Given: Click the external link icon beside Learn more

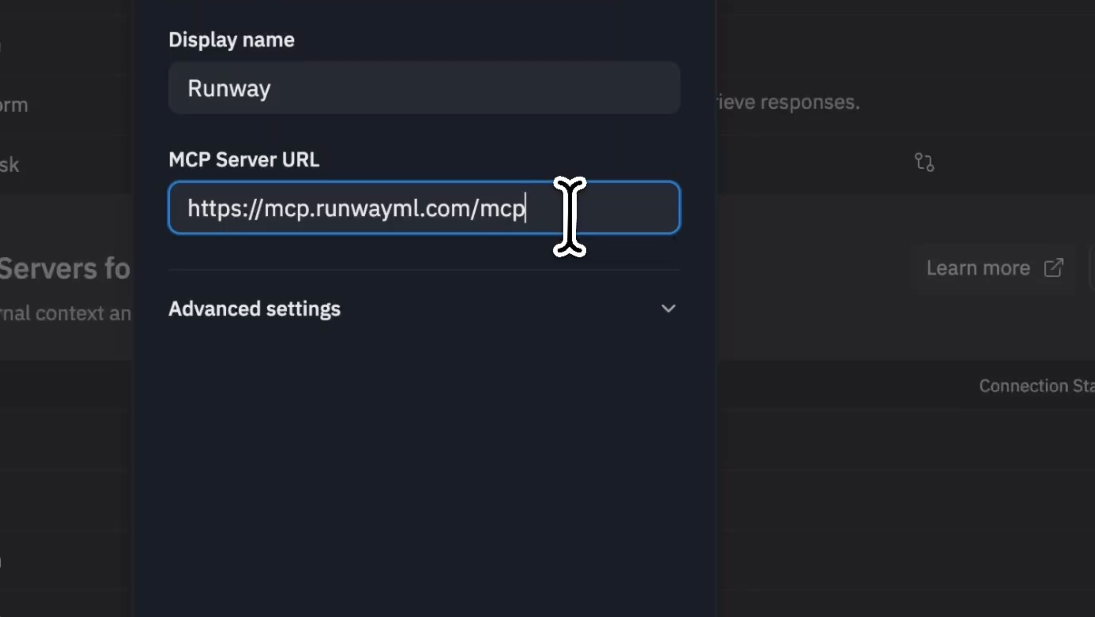Looking at the screenshot, I should 1054,268.
